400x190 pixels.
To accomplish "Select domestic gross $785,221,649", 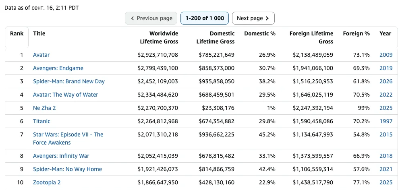I will [217, 55].
